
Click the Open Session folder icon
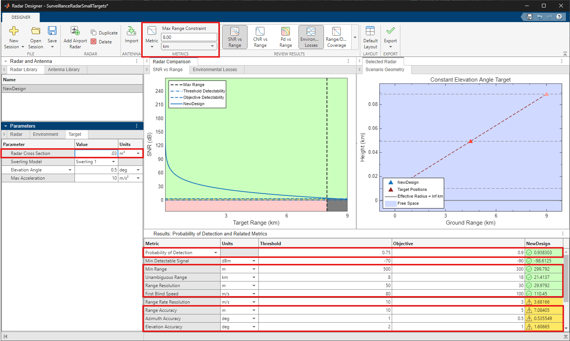click(36, 31)
